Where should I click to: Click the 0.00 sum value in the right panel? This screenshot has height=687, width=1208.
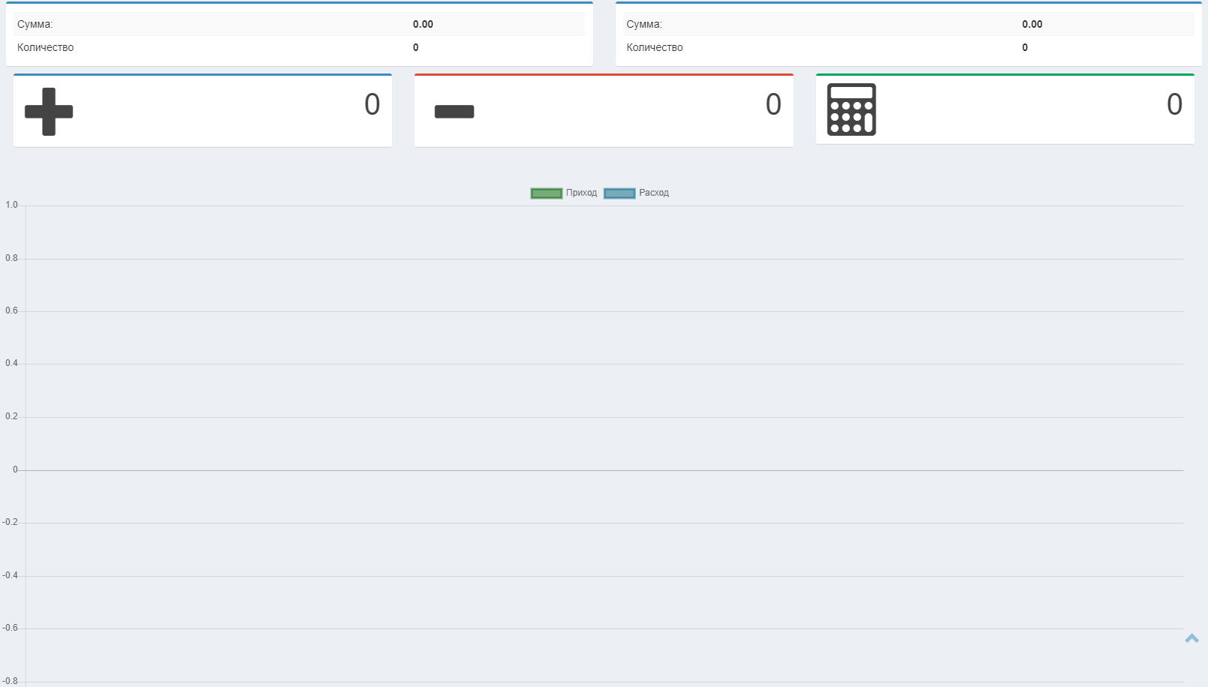click(1032, 24)
